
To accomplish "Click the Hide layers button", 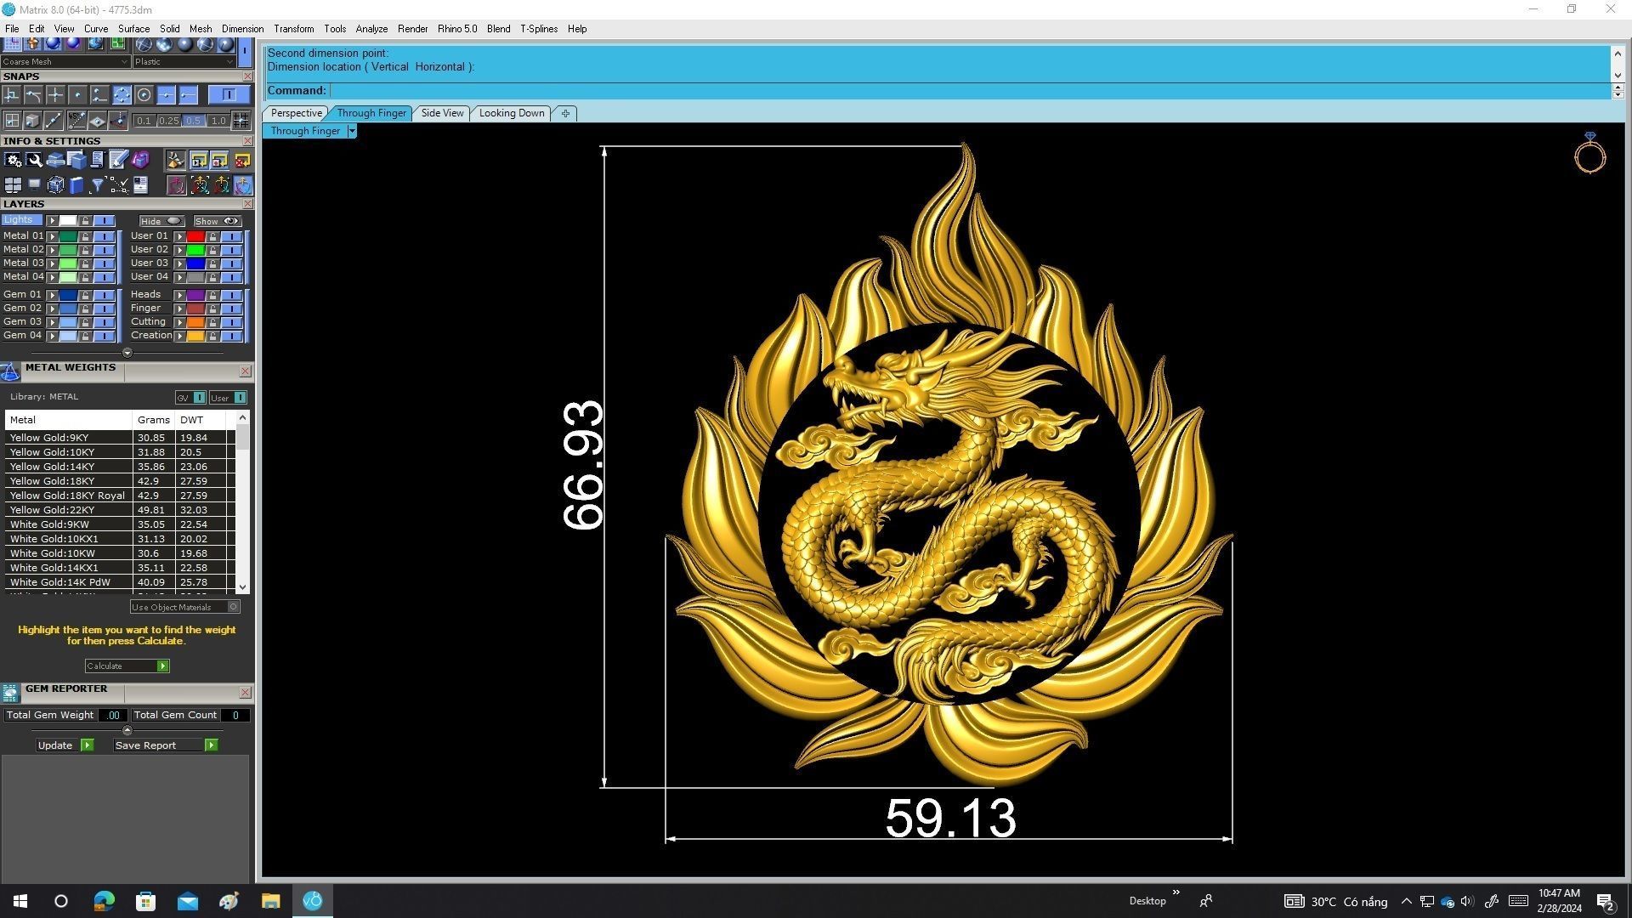I will coord(161,221).
